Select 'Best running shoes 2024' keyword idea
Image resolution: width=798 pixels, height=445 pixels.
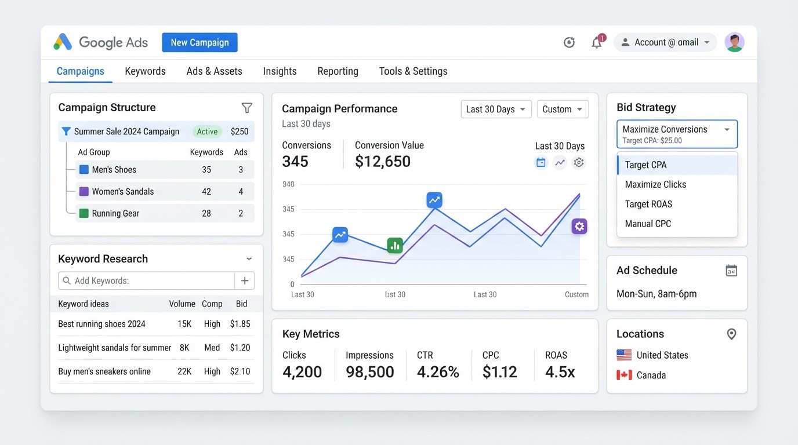[x=156, y=324]
